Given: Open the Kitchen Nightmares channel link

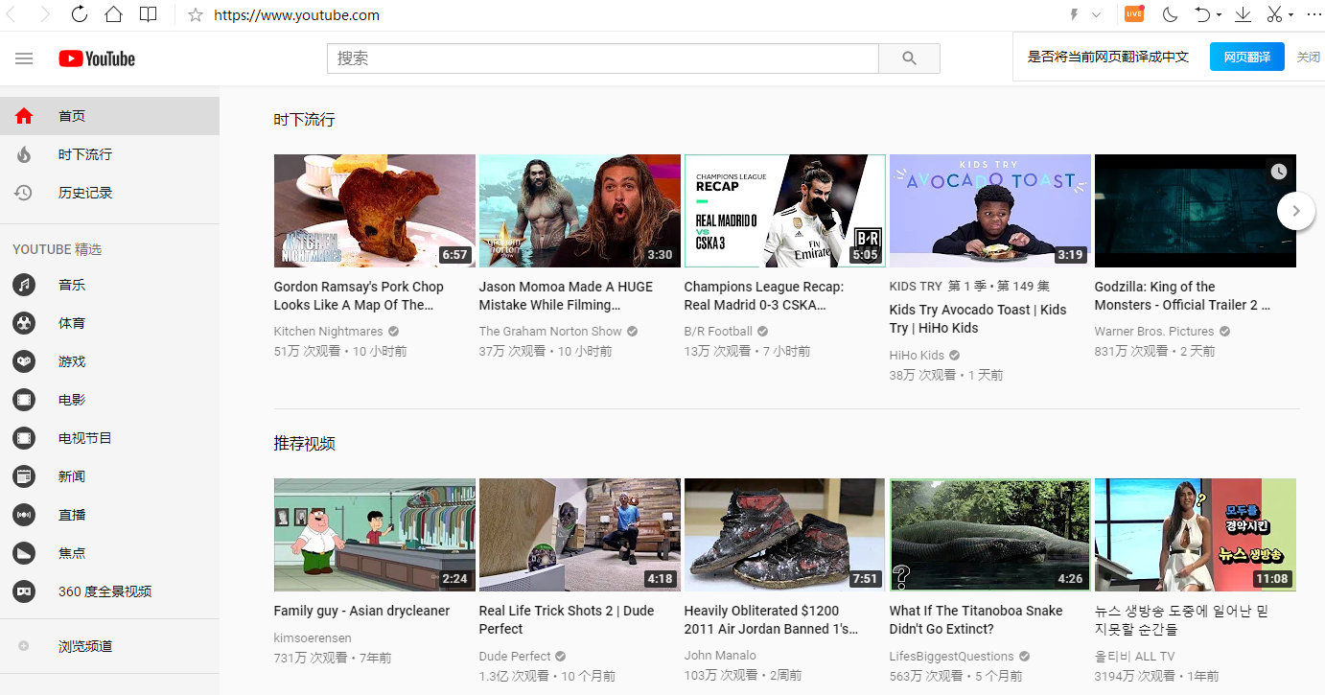Looking at the screenshot, I should tap(328, 332).
